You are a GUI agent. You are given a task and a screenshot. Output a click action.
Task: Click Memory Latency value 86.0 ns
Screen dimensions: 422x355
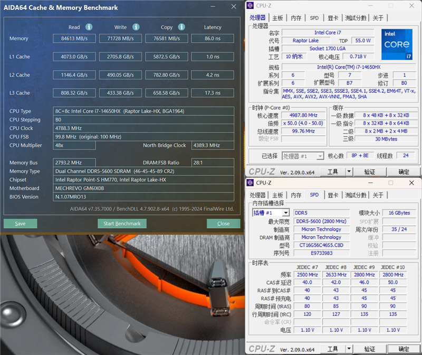coord(213,38)
